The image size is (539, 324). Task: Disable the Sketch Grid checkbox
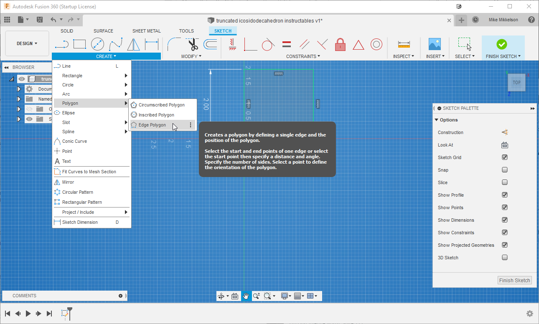point(505,157)
